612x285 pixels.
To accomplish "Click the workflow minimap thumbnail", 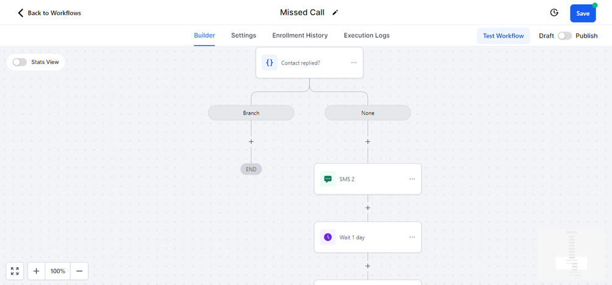I will [x=572, y=255].
